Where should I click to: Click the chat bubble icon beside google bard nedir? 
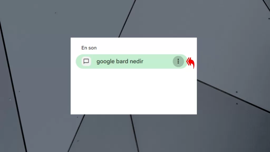[x=86, y=61]
